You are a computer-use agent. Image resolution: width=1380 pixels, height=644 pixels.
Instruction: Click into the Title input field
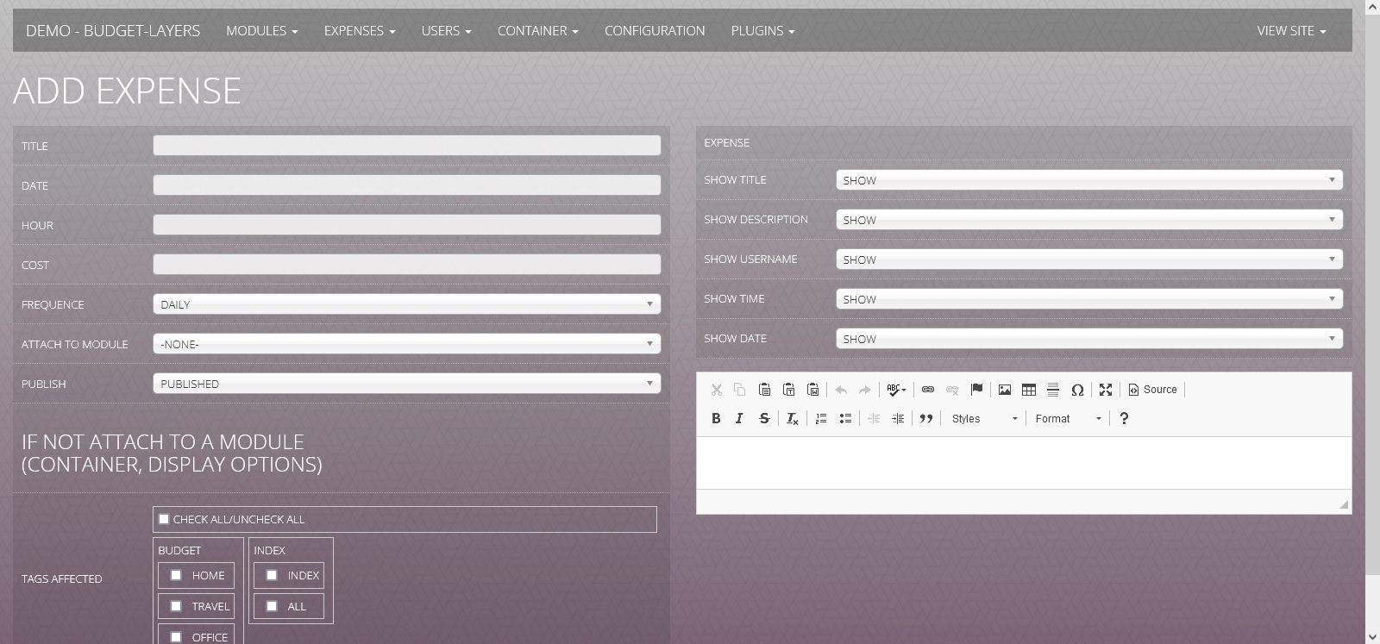[406, 146]
